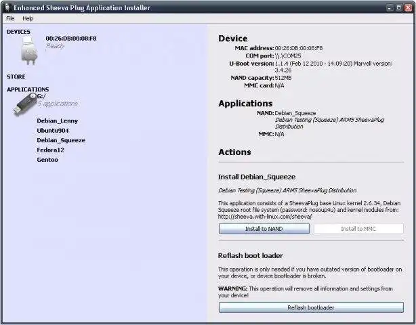Click the NAND capacity value 512MB
The image size is (416, 325).
coord(283,78)
